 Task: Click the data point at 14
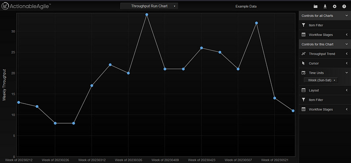point(275,98)
